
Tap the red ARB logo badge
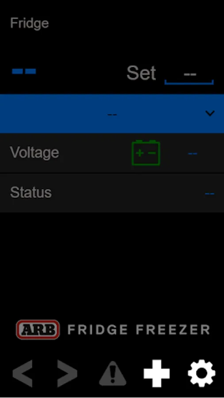(38, 329)
